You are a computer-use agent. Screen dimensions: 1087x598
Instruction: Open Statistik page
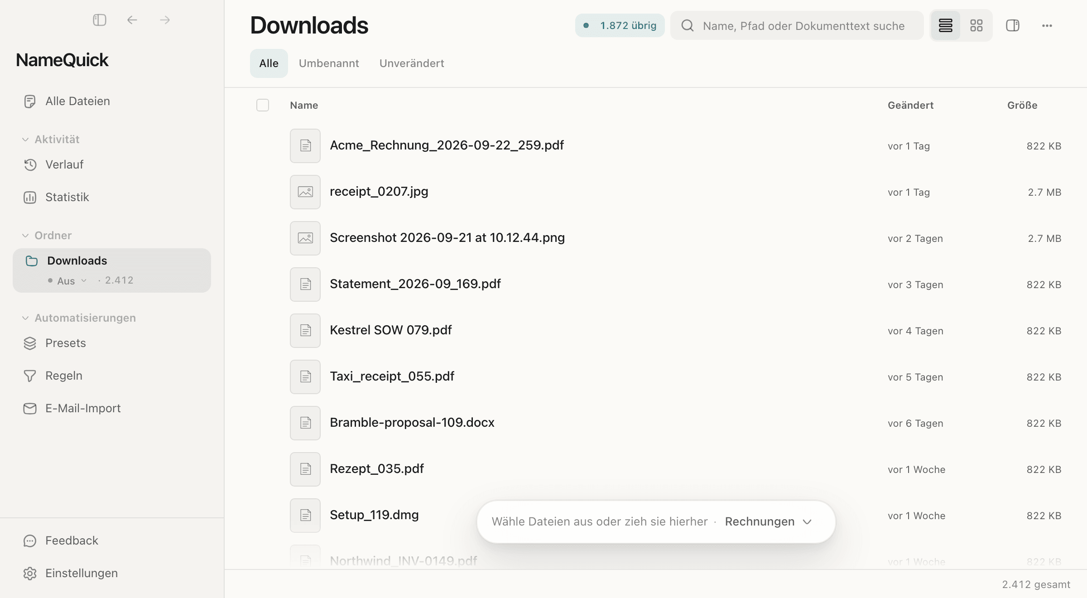[112, 197]
